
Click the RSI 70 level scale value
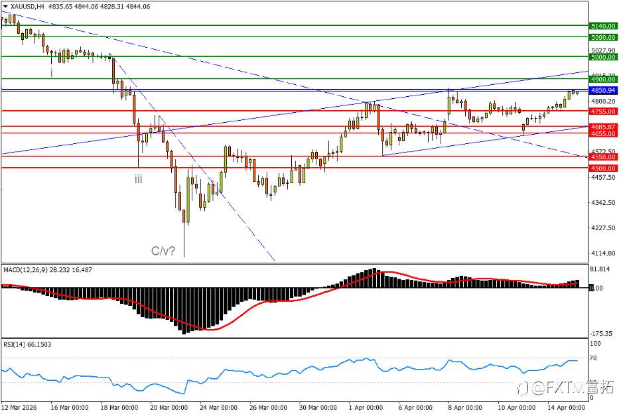point(593,358)
